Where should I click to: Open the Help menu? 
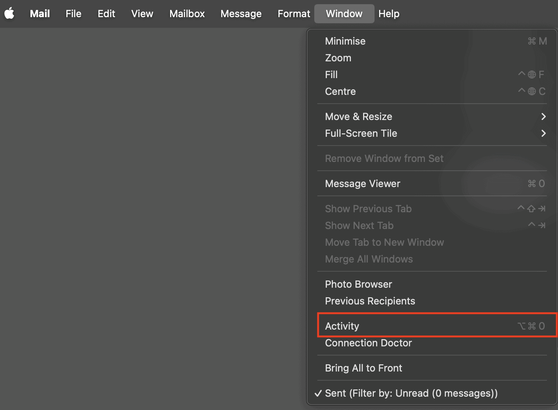pyautogui.click(x=389, y=14)
